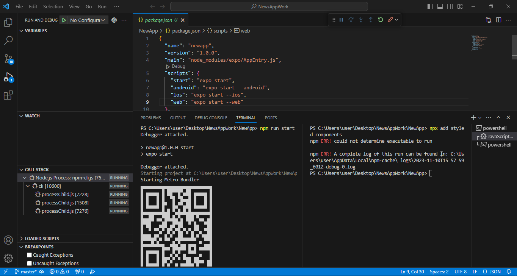Viewport: 517px width, 276px height.
Task: Switch to the Debug Console tab
Action: pos(211,118)
